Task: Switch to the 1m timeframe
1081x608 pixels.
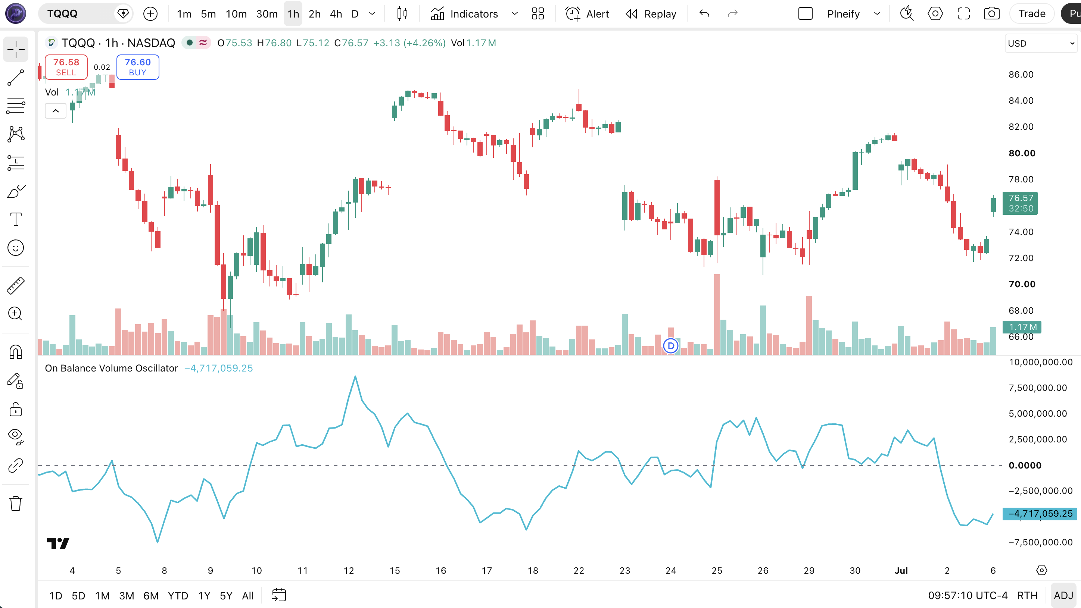Action: coord(184,14)
